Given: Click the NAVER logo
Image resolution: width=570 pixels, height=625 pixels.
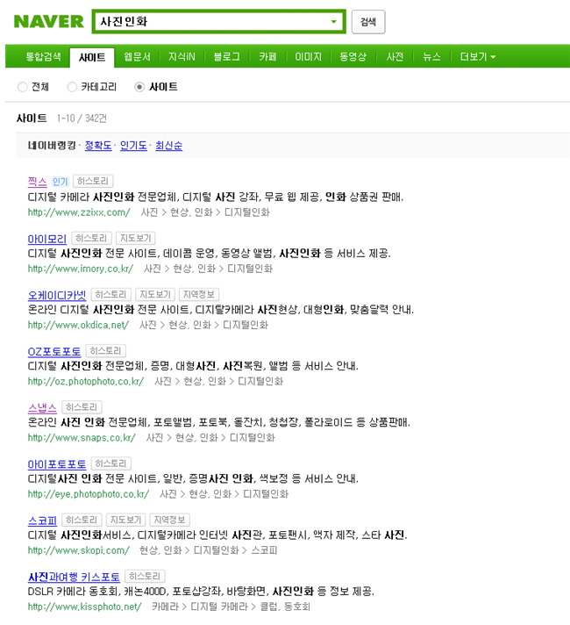Looking at the screenshot, I should coord(48,22).
